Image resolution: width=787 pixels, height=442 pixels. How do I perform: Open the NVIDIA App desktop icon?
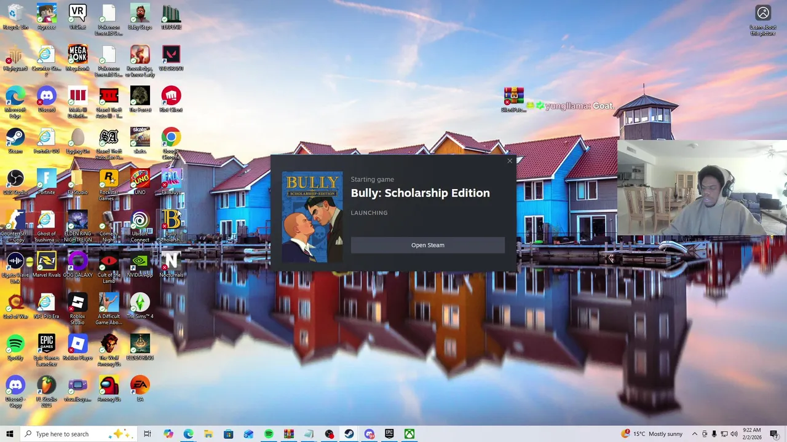pos(140,264)
